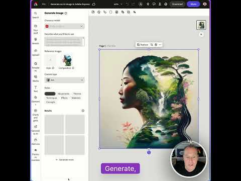Open Your stuff in the sidebar
The image size is (241, 181).
(36, 29)
